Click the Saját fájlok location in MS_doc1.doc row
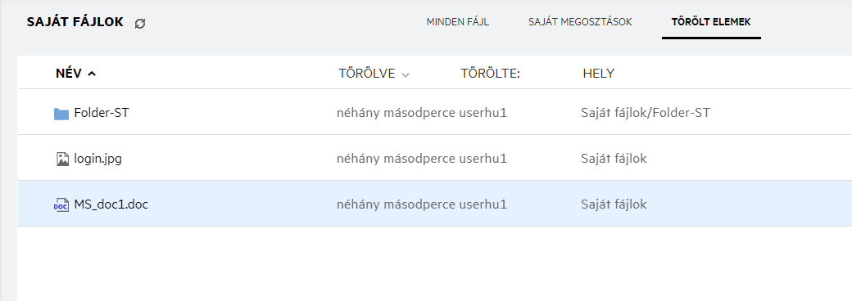This screenshot has width=852, height=301. tap(614, 204)
